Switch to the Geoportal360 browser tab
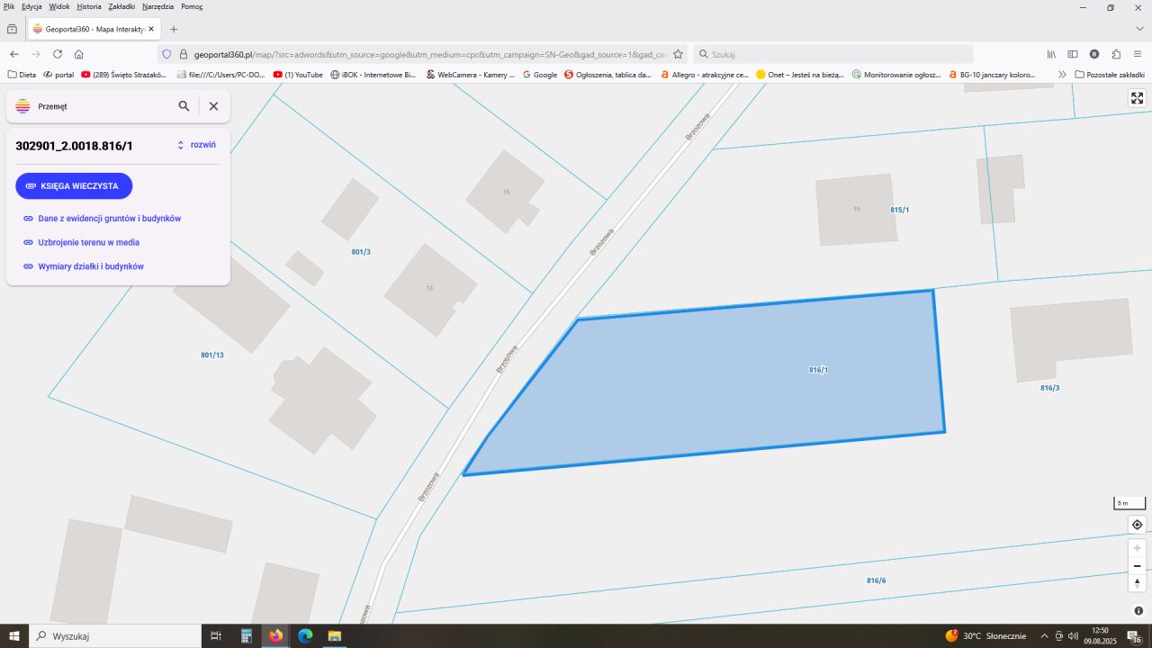This screenshot has width=1152, height=648. pyautogui.click(x=94, y=29)
